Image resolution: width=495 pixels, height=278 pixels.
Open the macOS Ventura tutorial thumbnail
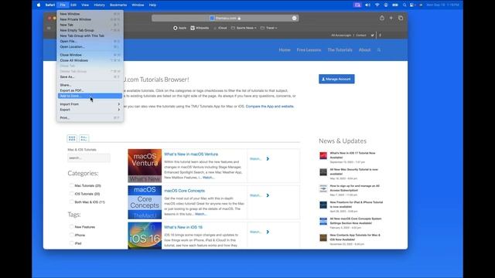145,165
